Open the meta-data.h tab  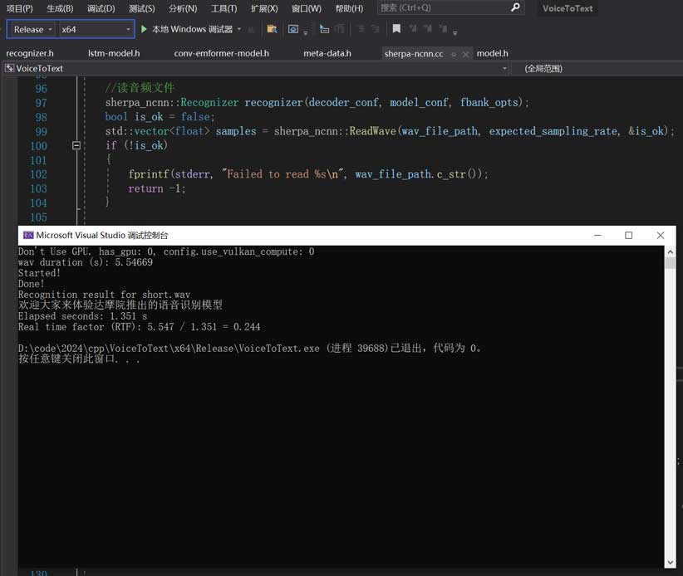coord(327,54)
